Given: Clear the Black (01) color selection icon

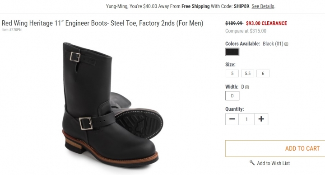Looking at the screenshot, I should pos(286,44).
